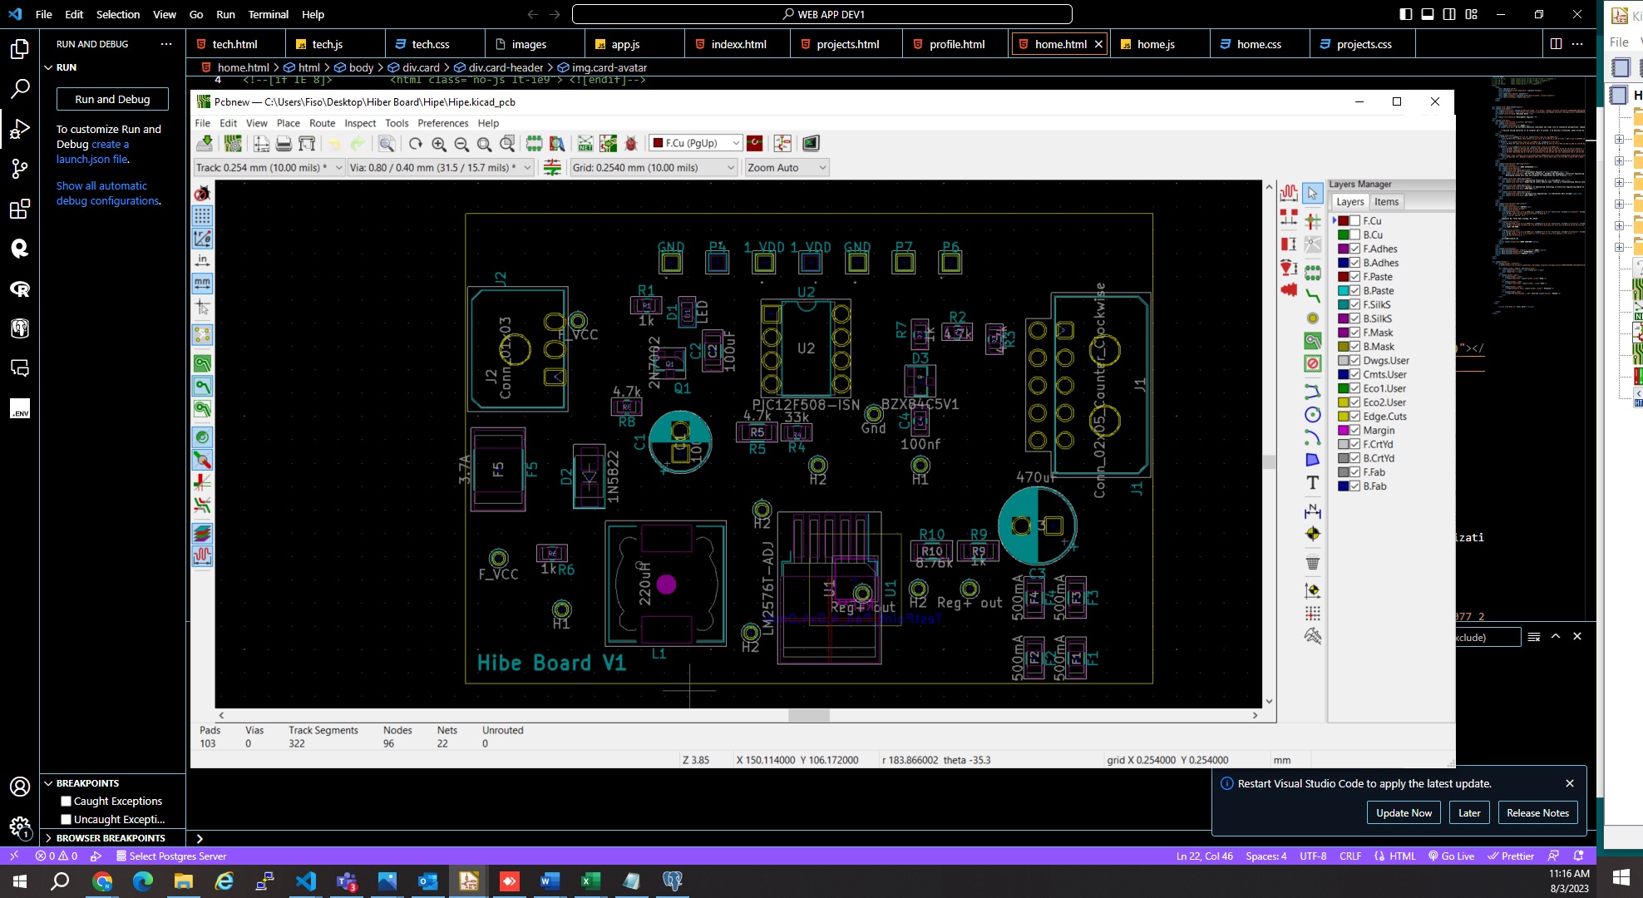The height and width of the screenshot is (898, 1643).
Task: Click the Zoom In magnifier icon
Action: (439, 143)
